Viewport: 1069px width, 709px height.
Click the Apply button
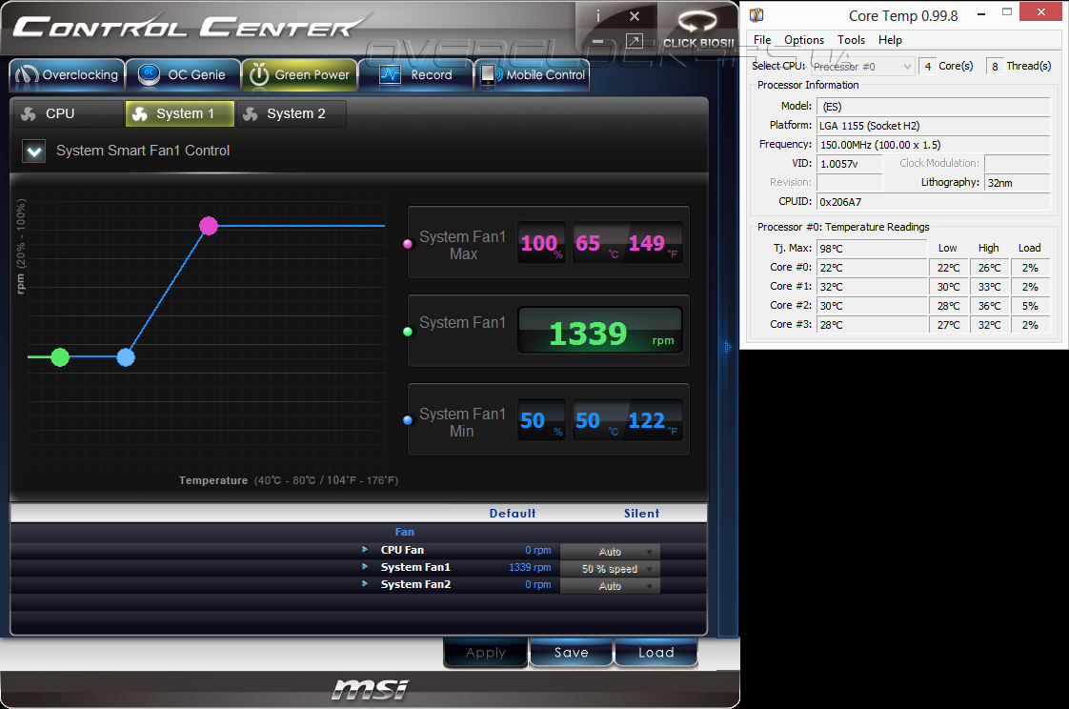tap(485, 653)
